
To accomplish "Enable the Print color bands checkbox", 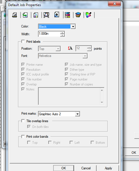I will (23, 137).
